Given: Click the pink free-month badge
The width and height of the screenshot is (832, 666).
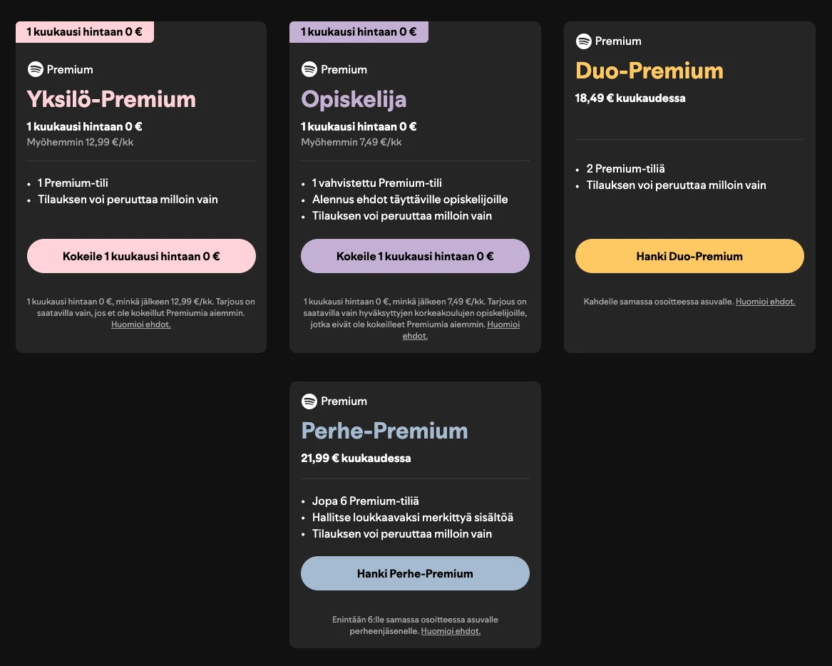Looking at the screenshot, I should click(84, 32).
